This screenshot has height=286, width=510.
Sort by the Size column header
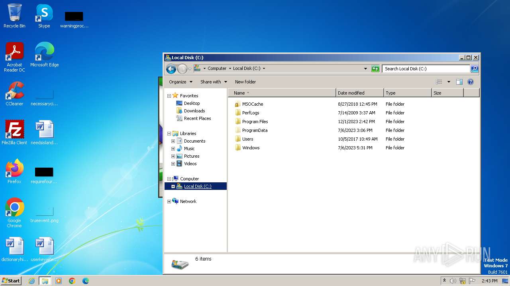tap(447, 93)
